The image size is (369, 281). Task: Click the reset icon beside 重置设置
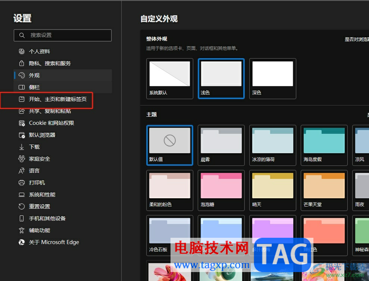21,206
